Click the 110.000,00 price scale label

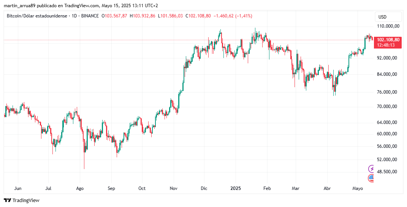(388, 26)
